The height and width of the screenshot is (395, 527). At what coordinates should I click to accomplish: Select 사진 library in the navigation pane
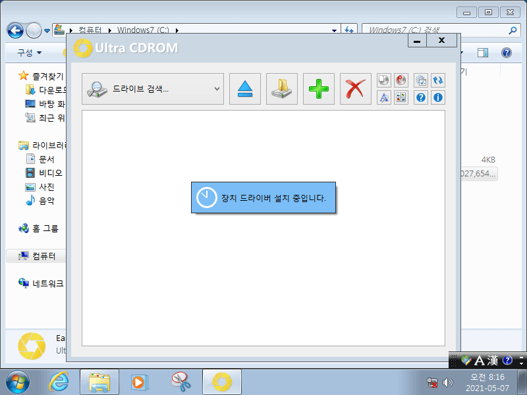[40, 187]
